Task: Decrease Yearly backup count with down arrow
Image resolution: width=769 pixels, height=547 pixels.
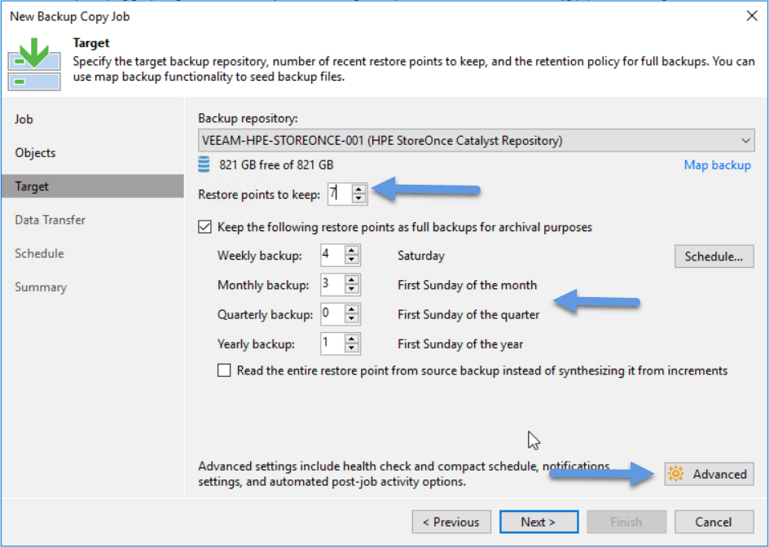Action: (352, 349)
